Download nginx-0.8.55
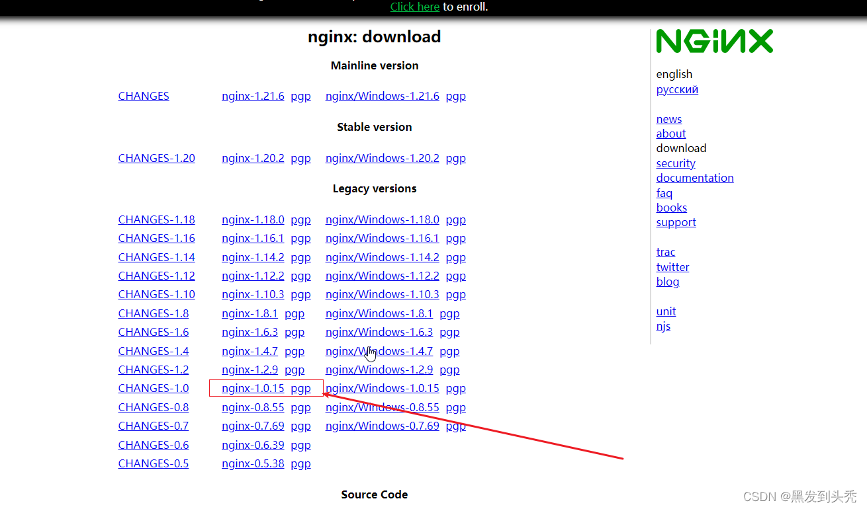The height and width of the screenshot is (509, 867). 253,407
